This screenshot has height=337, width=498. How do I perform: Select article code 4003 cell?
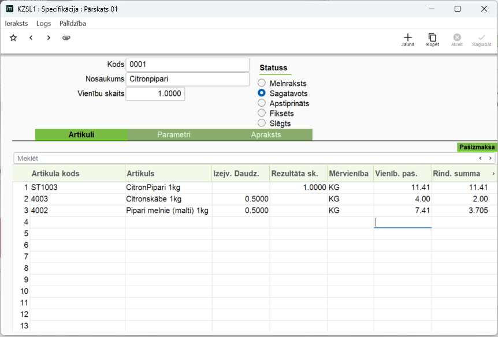click(77, 199)
